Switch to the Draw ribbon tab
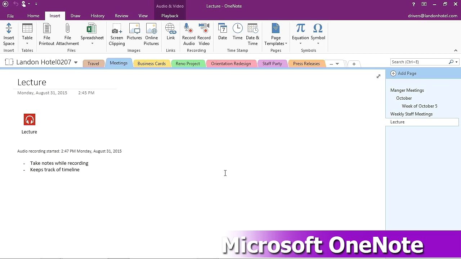Screen dimensions: 461x259 point(75,16)
